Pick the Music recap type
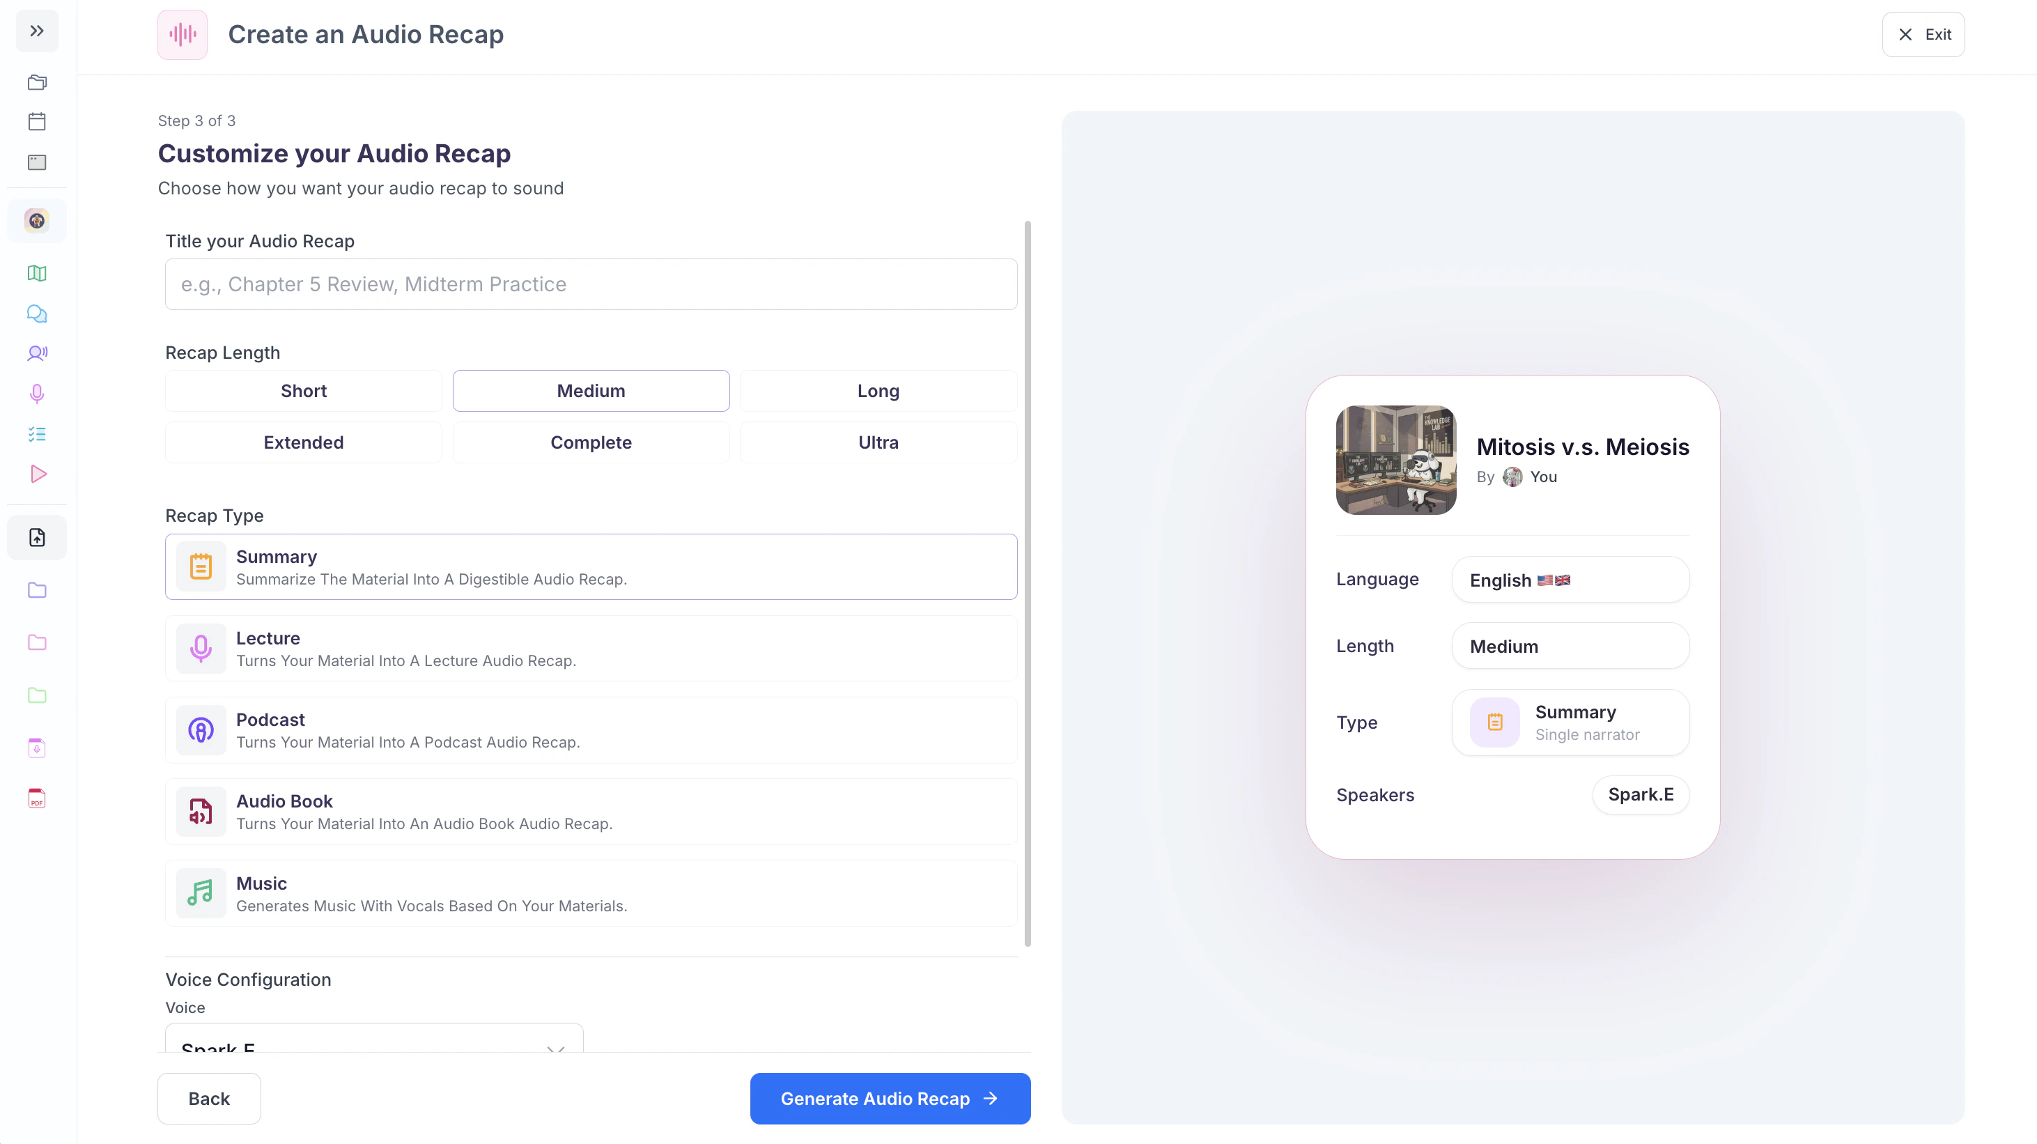 [591, 893]
